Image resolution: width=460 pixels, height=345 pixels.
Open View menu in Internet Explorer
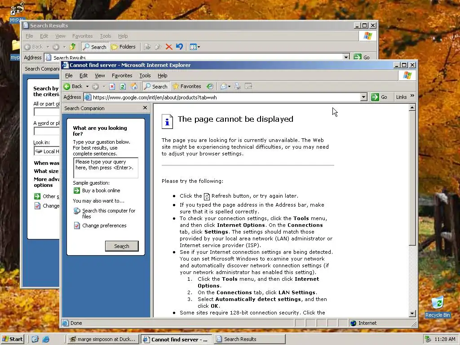point(100,75)
